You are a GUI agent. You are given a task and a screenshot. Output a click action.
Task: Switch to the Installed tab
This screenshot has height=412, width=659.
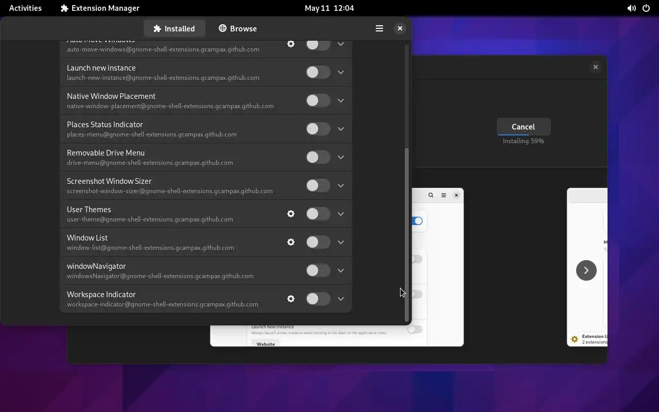pos(174,28)
